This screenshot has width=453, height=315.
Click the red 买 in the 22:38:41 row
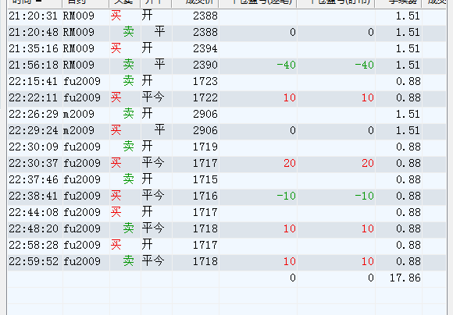click(x=116, y=196)
